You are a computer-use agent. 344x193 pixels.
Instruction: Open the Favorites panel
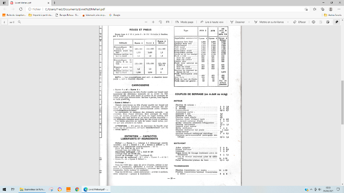click(315, 9)
